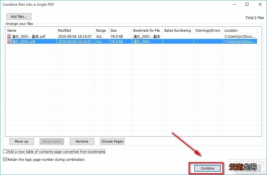Click the Move down button
Viewport: 267px width, 175px height.
pyautogui.click(x=52, y=141)
